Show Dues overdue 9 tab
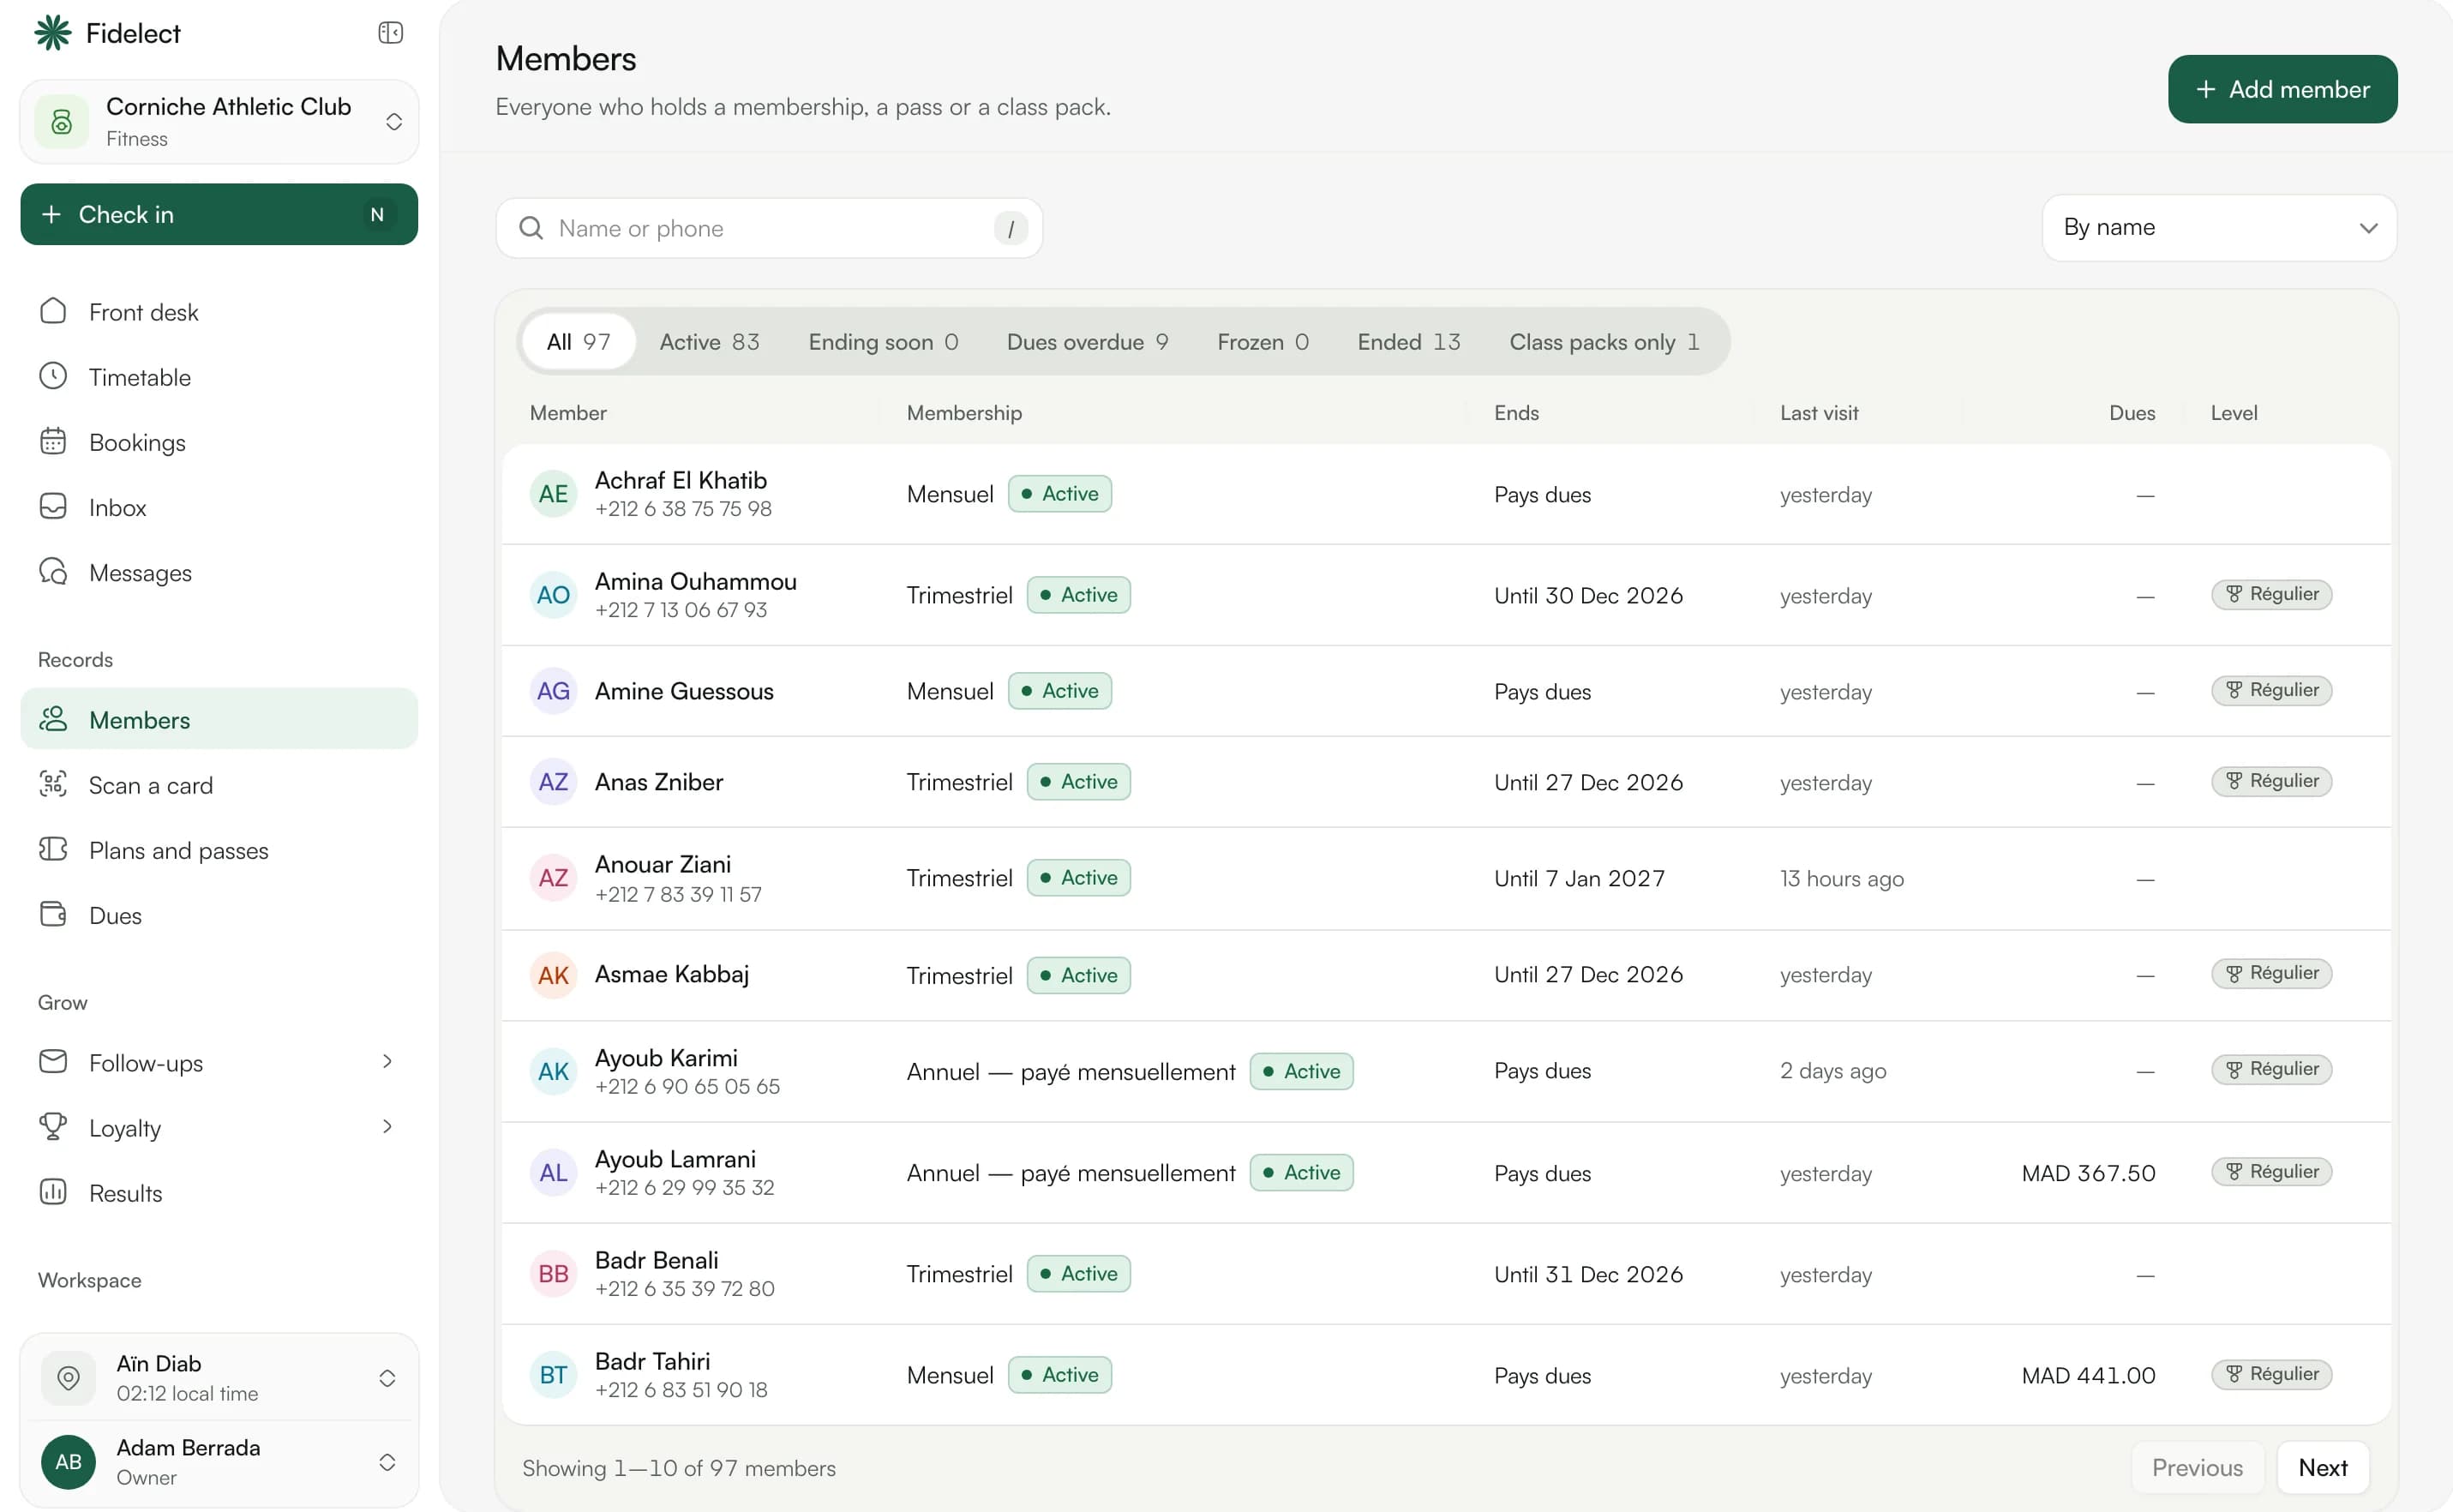 [x=1087, y=342]
